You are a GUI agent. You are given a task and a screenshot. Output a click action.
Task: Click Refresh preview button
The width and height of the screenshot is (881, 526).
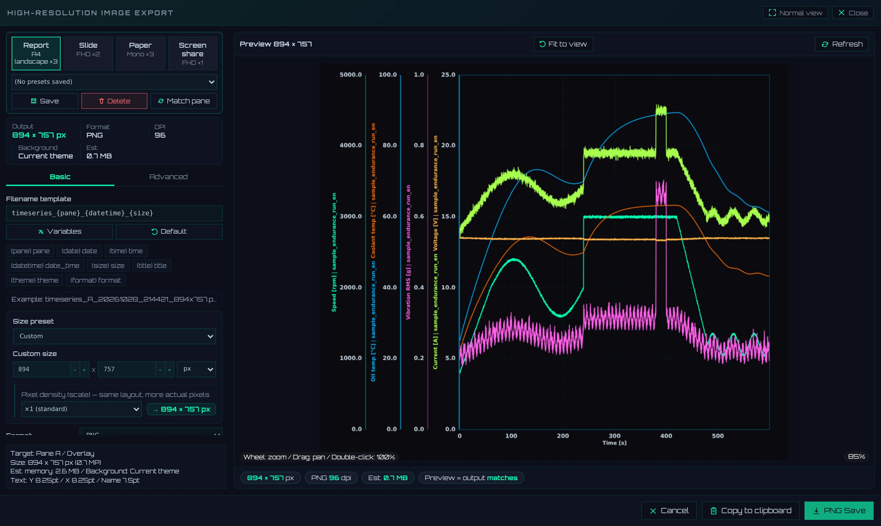(842, 44)
